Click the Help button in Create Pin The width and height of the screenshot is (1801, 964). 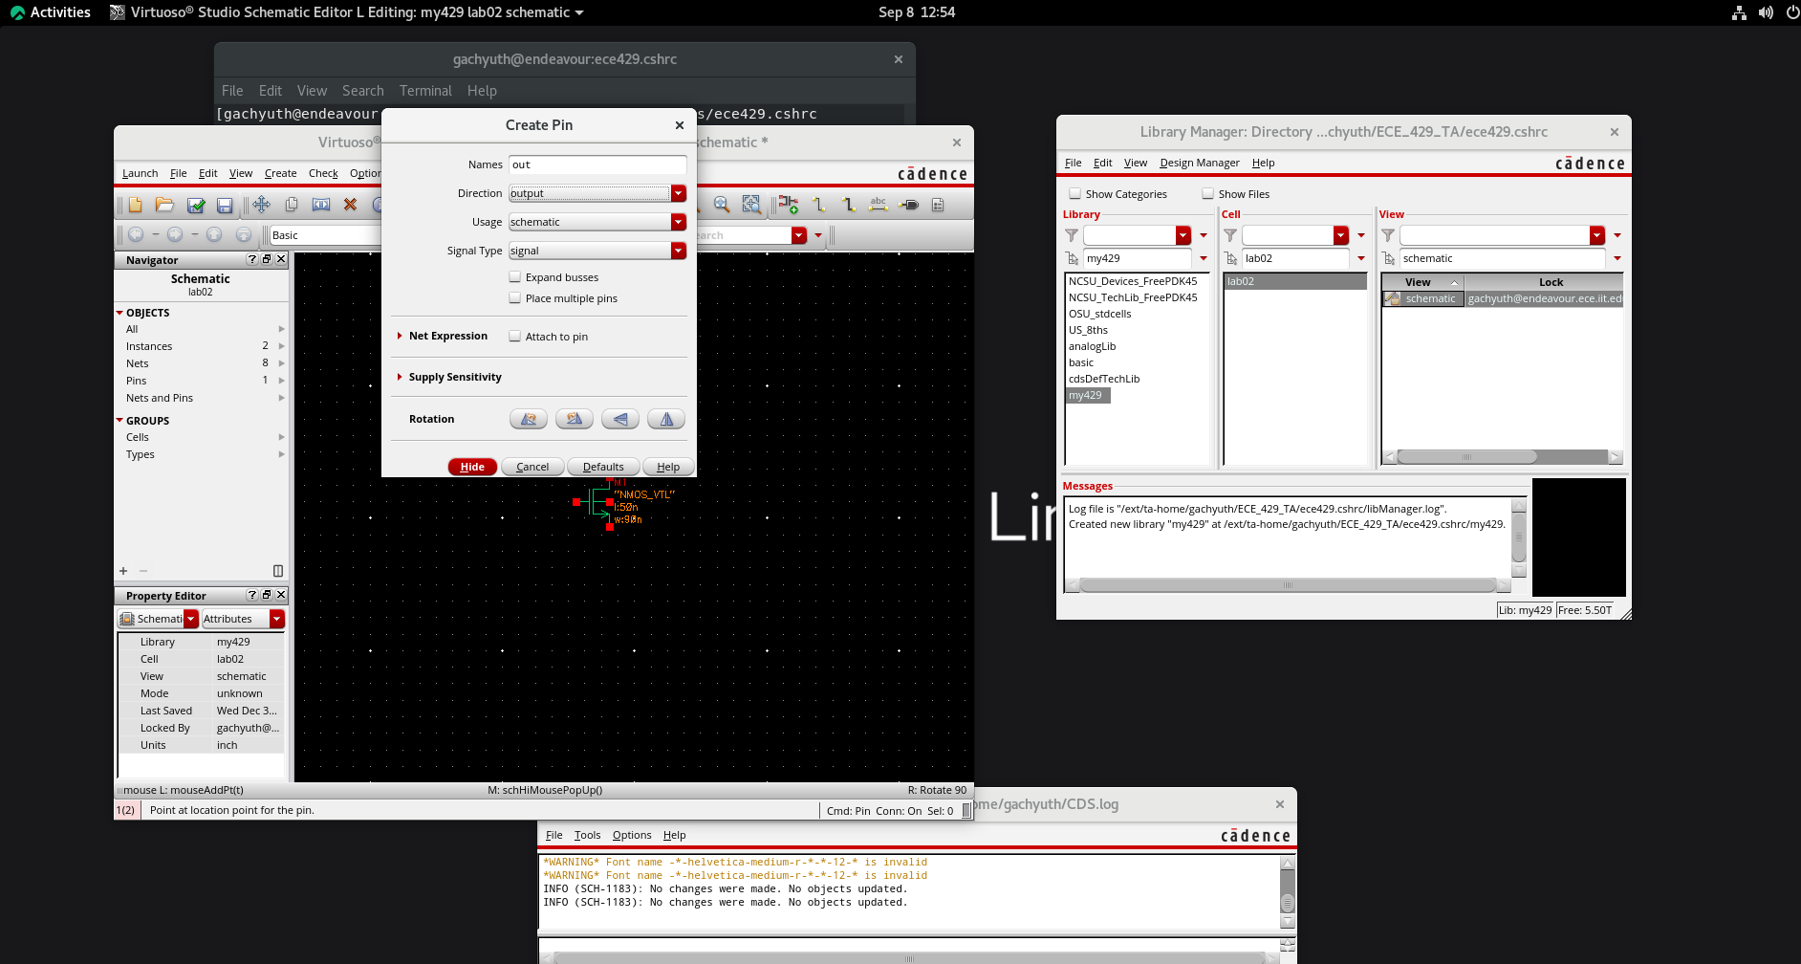pos(668,467)
